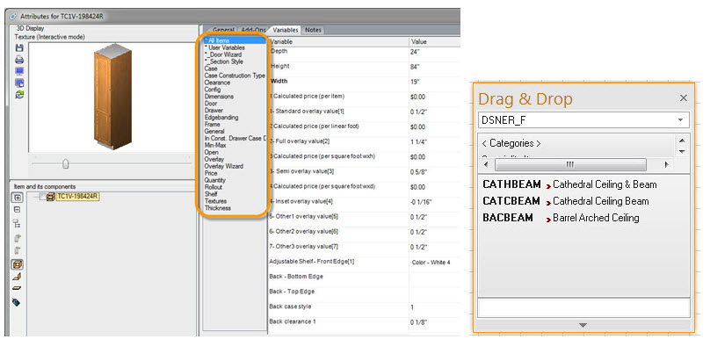The image size is (710, 339).
Task: Click the blue tag icon in components toolbar
Action: (x=17, y=302)
